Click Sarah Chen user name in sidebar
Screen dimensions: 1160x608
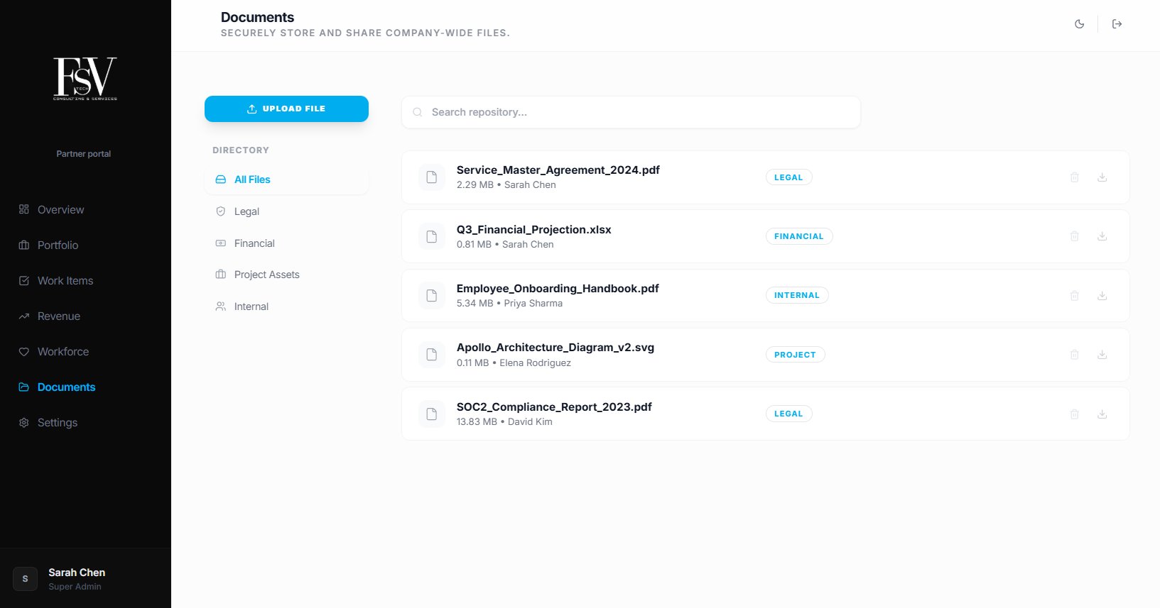click(77, 573)
